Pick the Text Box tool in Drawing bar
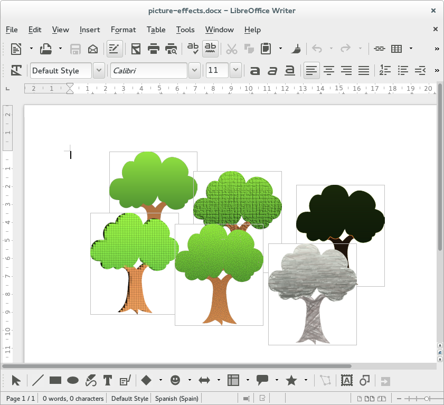Screen dimensions: 444x405 point(108,380)
